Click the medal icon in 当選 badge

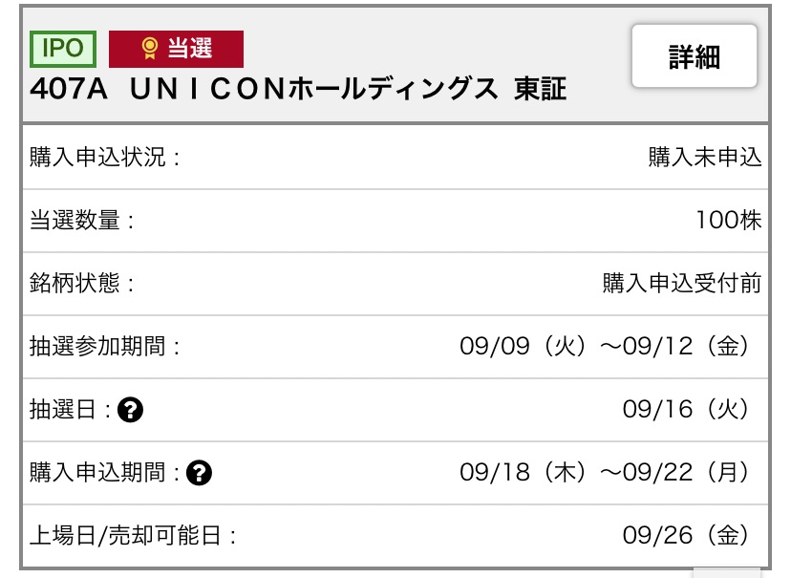point(149,49)
